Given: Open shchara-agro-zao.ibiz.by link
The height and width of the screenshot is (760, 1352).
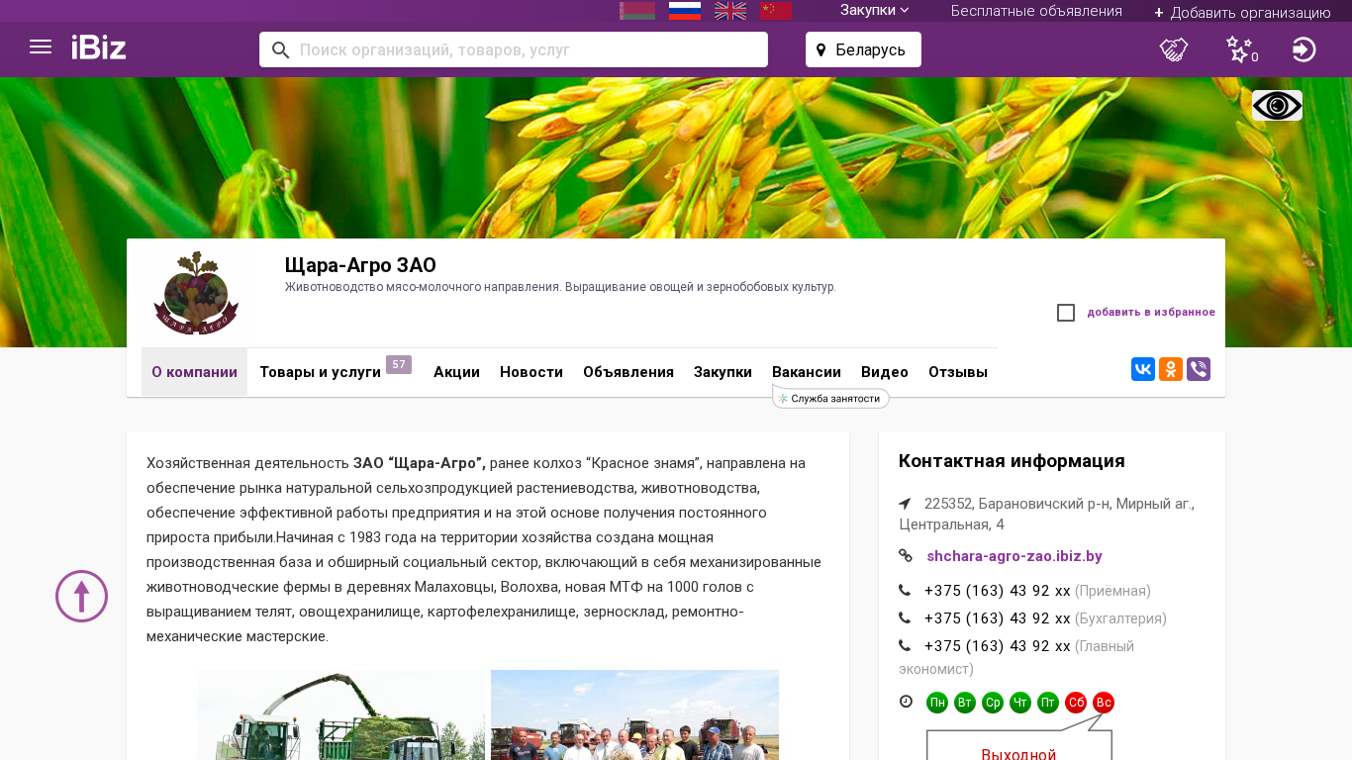Looking at the screenshot, I should coord(1014,556).
